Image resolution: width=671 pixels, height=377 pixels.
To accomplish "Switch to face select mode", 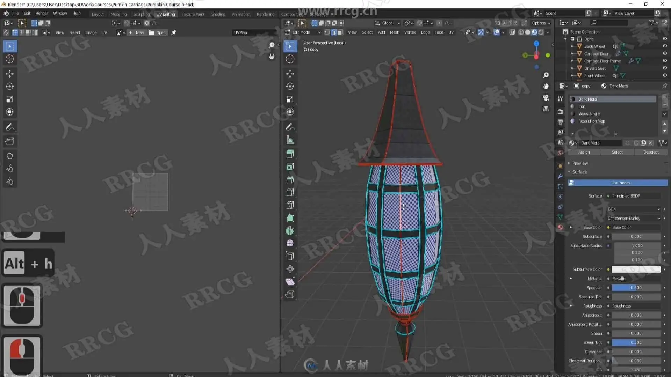I will (x=340, y=32).
